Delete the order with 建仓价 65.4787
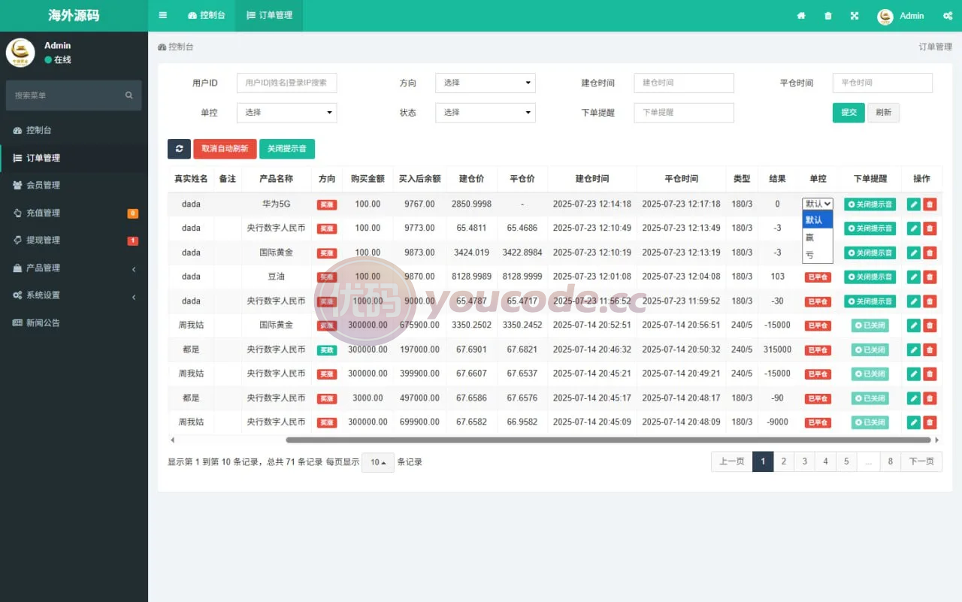 [x=930, y=301]
